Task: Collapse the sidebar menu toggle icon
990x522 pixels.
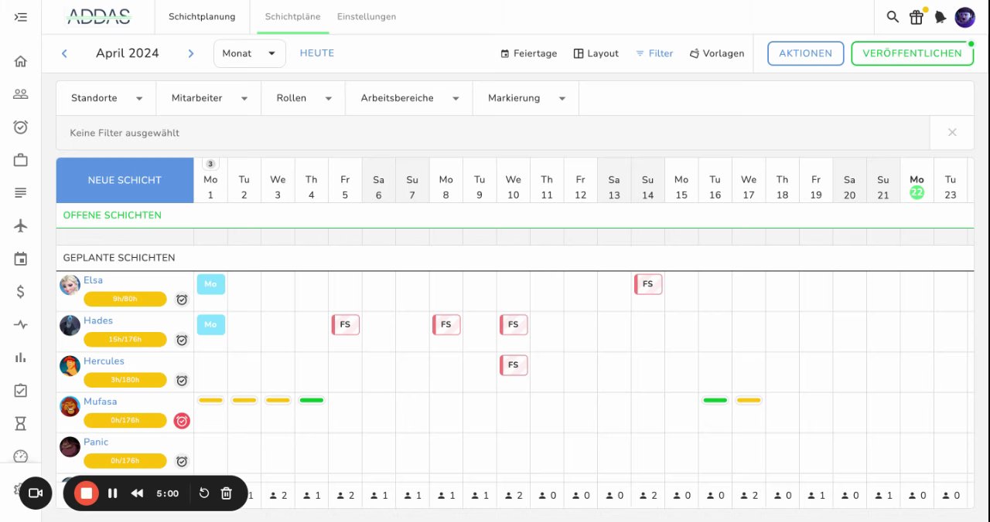Action: point(21,16)
